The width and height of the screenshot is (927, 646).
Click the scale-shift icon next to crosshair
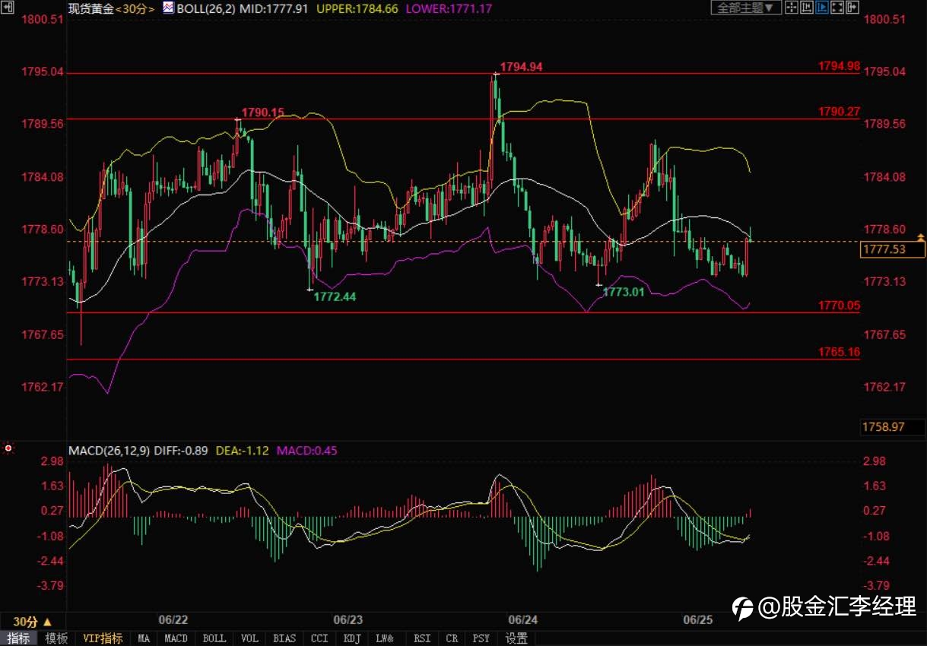click(x=807, y=7)
